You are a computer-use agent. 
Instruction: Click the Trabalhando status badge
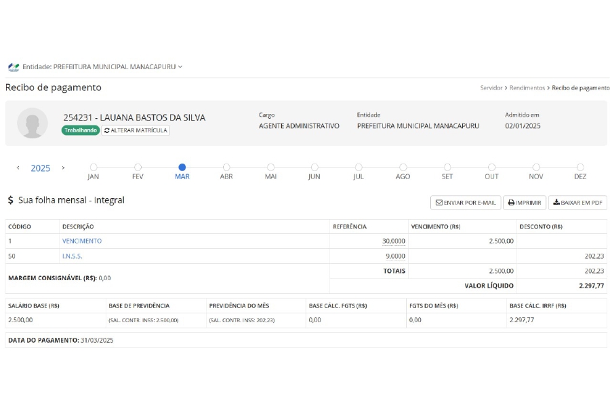pos(81,130)
